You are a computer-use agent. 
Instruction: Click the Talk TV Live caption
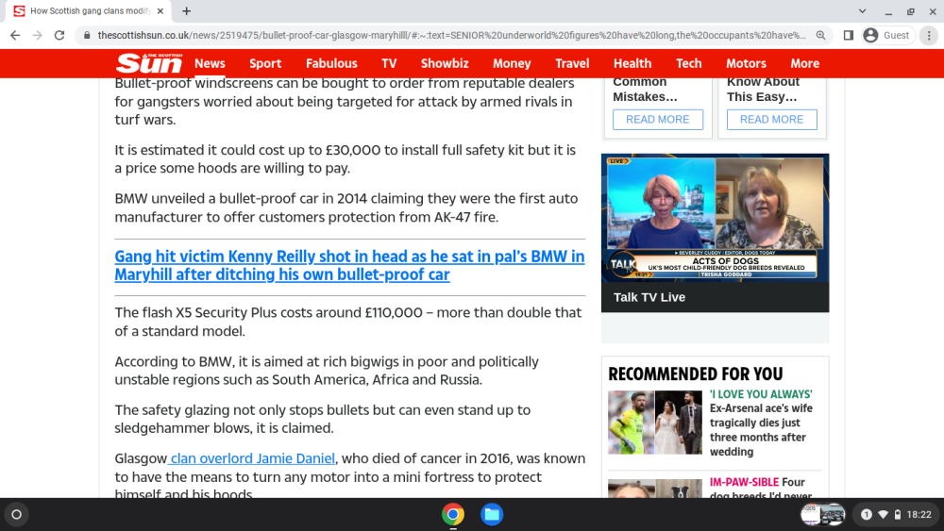pos(649,297)
